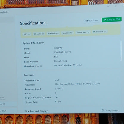Maximize the SpecFinder window

click(115, 6)
